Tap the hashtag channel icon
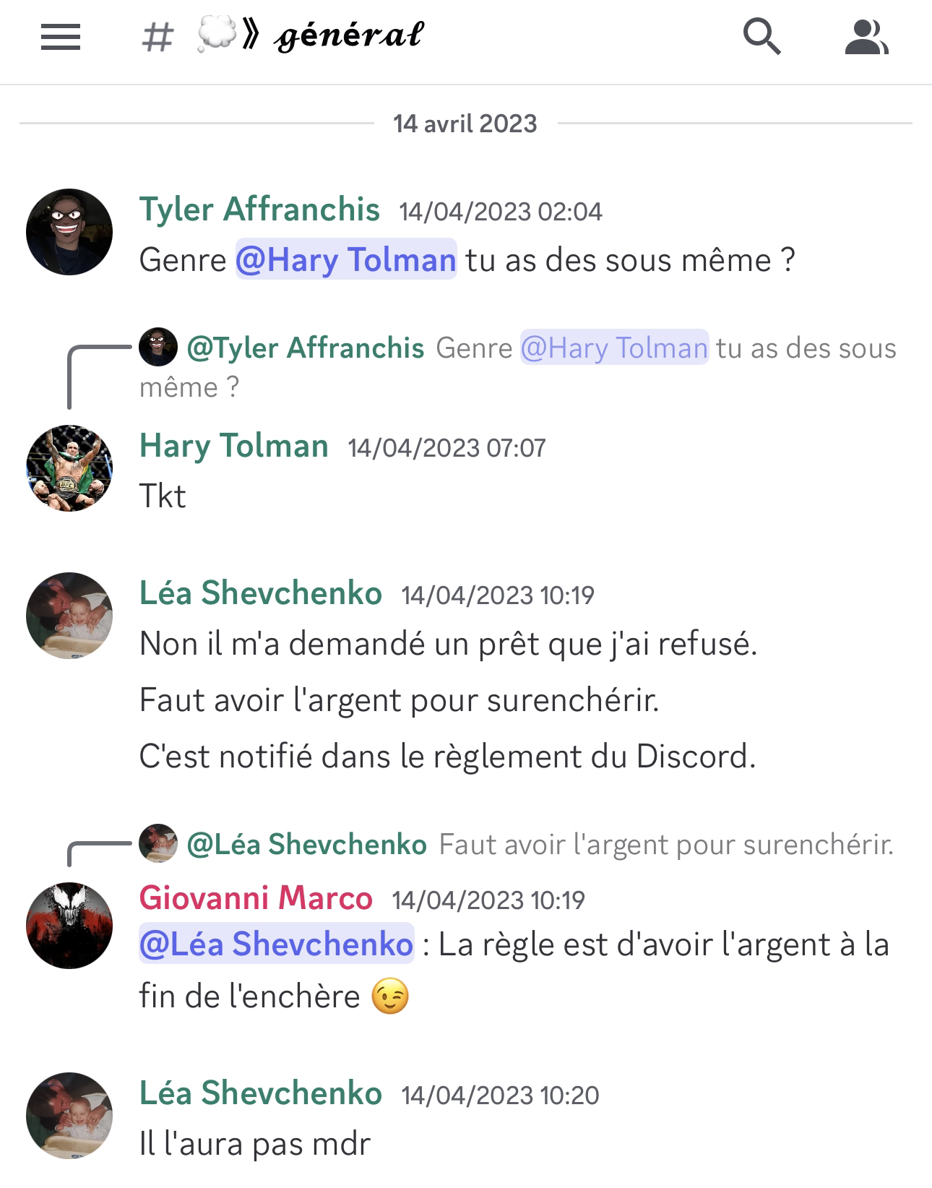Viewport: 932px width, 1188px height. [x=158, y=37]
